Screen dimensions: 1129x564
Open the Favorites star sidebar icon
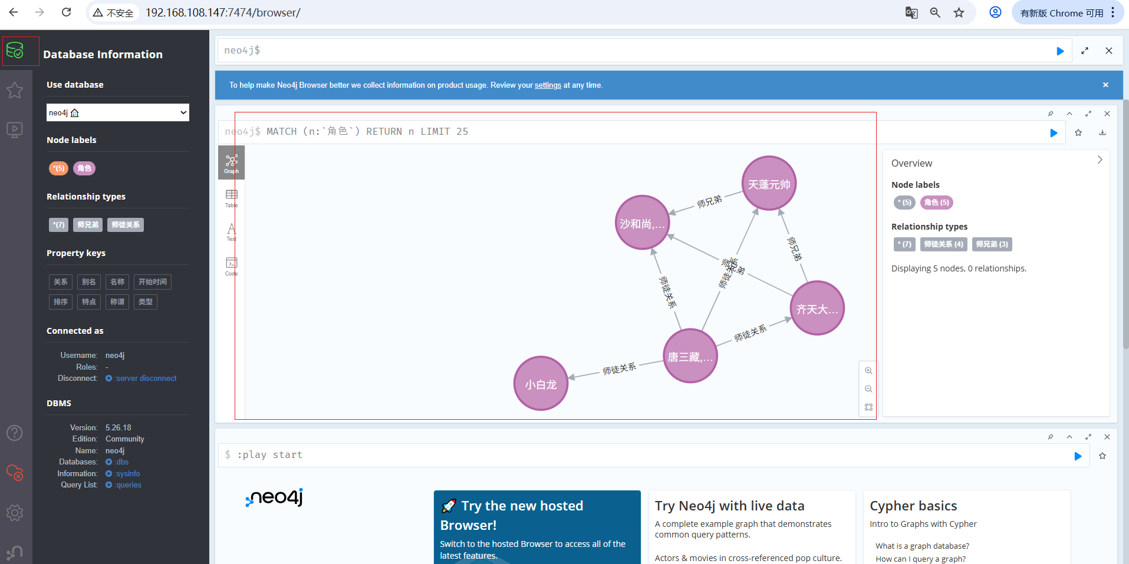tap(15, 90)
